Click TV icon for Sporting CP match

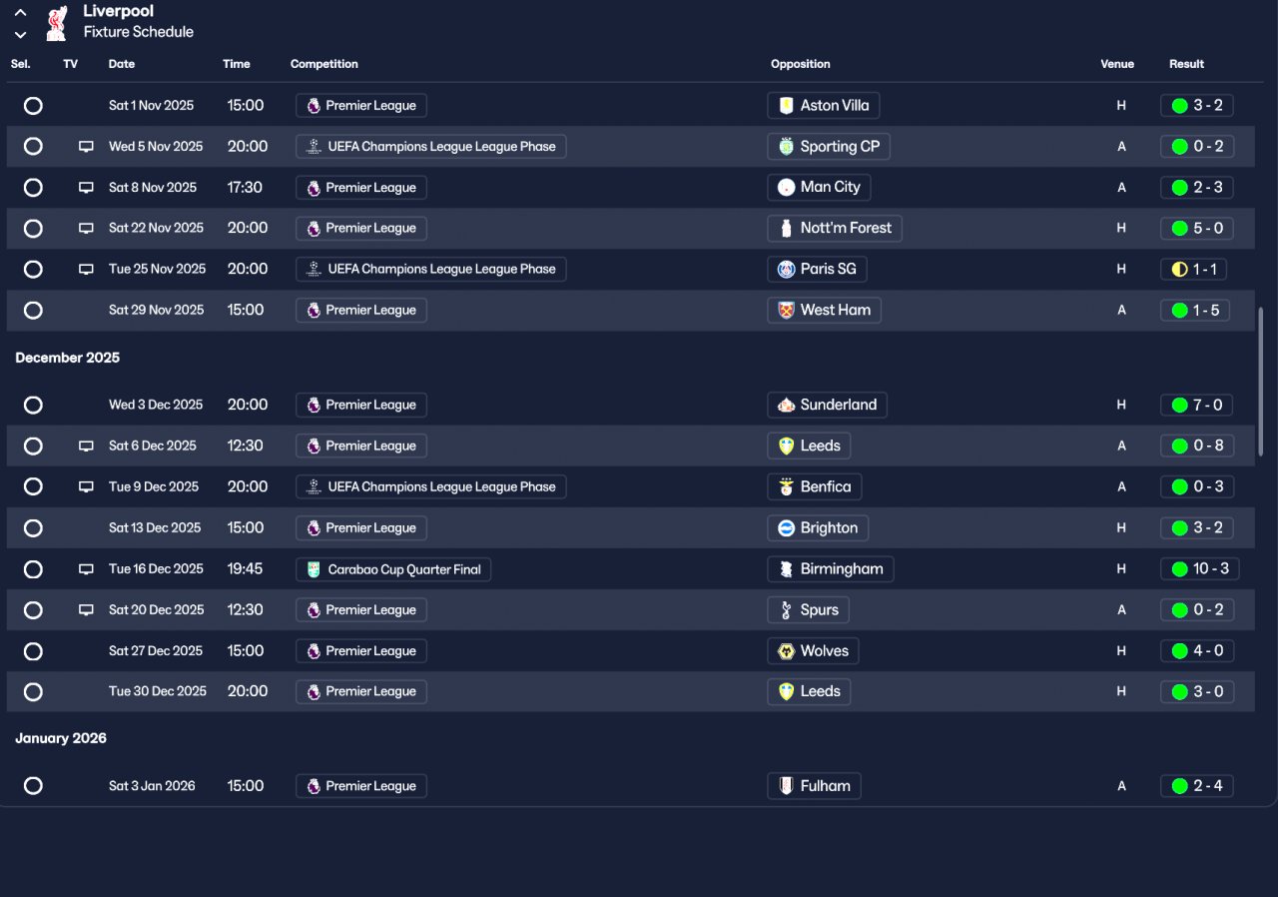tap(87, 147)
